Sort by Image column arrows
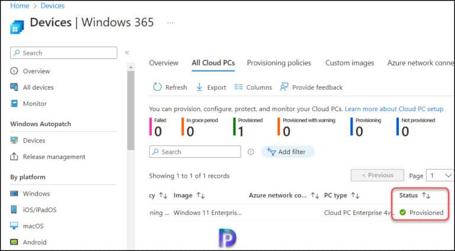The width and height of the screenshot is (455, 251). click(200, 195)
